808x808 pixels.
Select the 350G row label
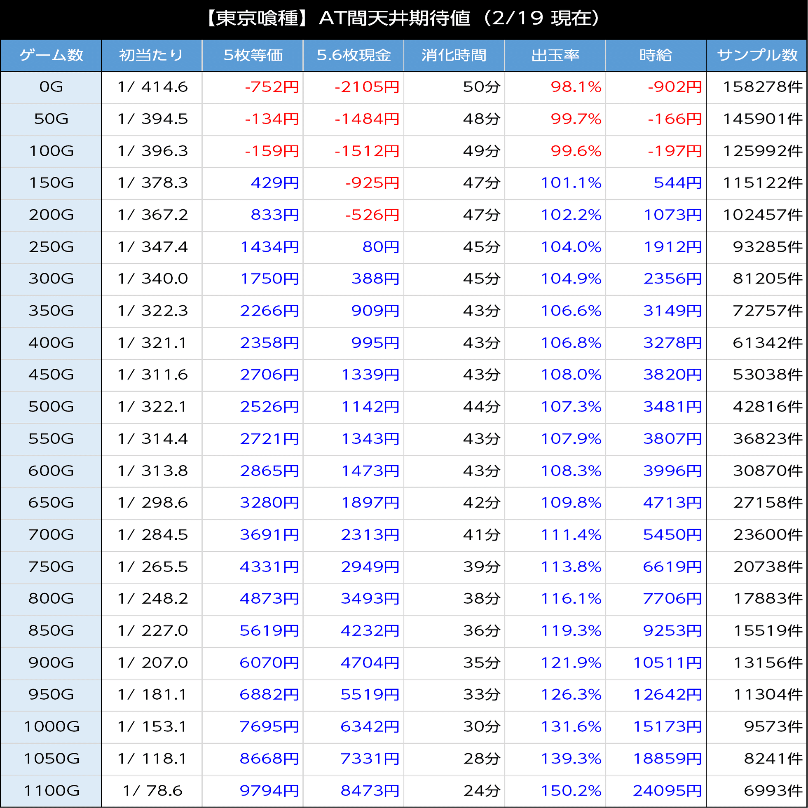pyautogui.click(x=51, y=311)
